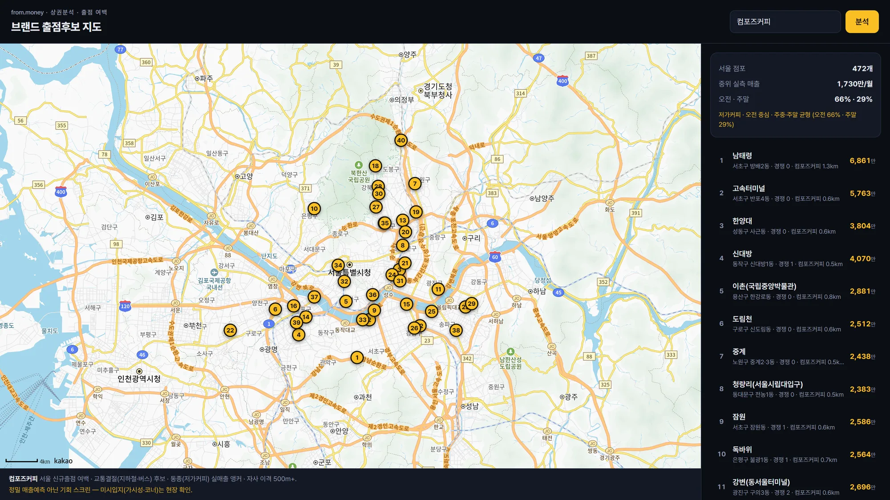
Task: Click map marker number 24
Action: click(392, 275)
